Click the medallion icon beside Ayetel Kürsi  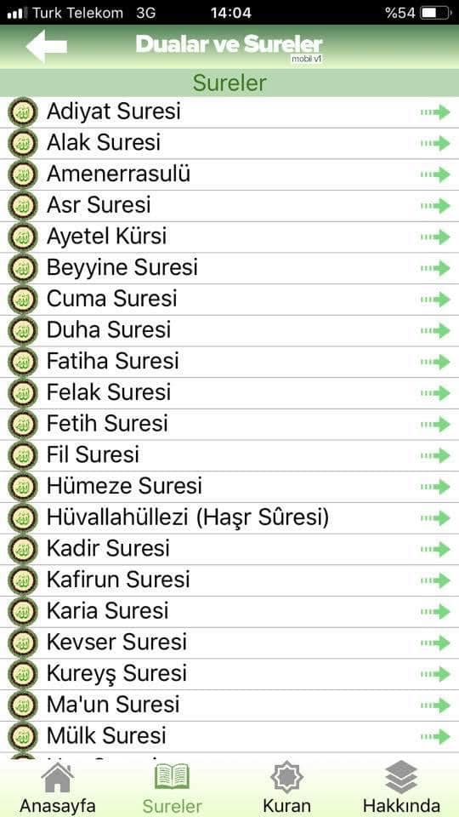point(22,237)
